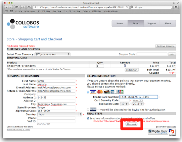Click the browser back arrow button
The width and height of the screenshot is (182, 142).
[7, 7]
